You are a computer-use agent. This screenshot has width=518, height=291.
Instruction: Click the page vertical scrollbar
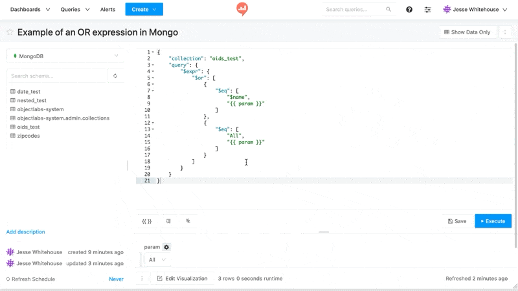click(x=515, y=145)
